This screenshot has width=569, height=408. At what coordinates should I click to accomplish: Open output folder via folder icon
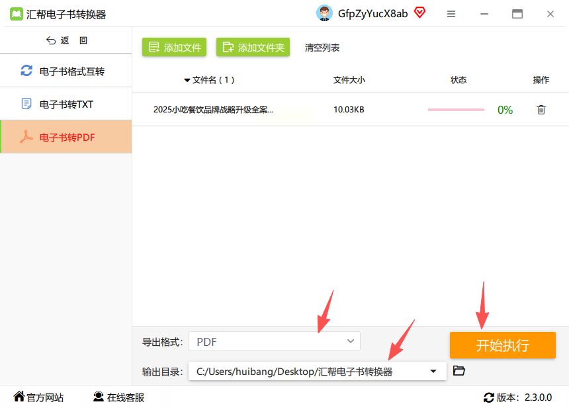pos(459,371)
